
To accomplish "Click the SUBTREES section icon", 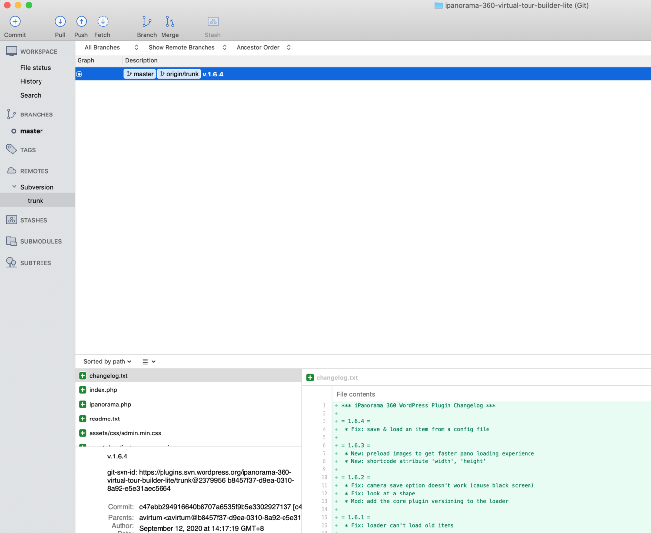I will 11,263.
